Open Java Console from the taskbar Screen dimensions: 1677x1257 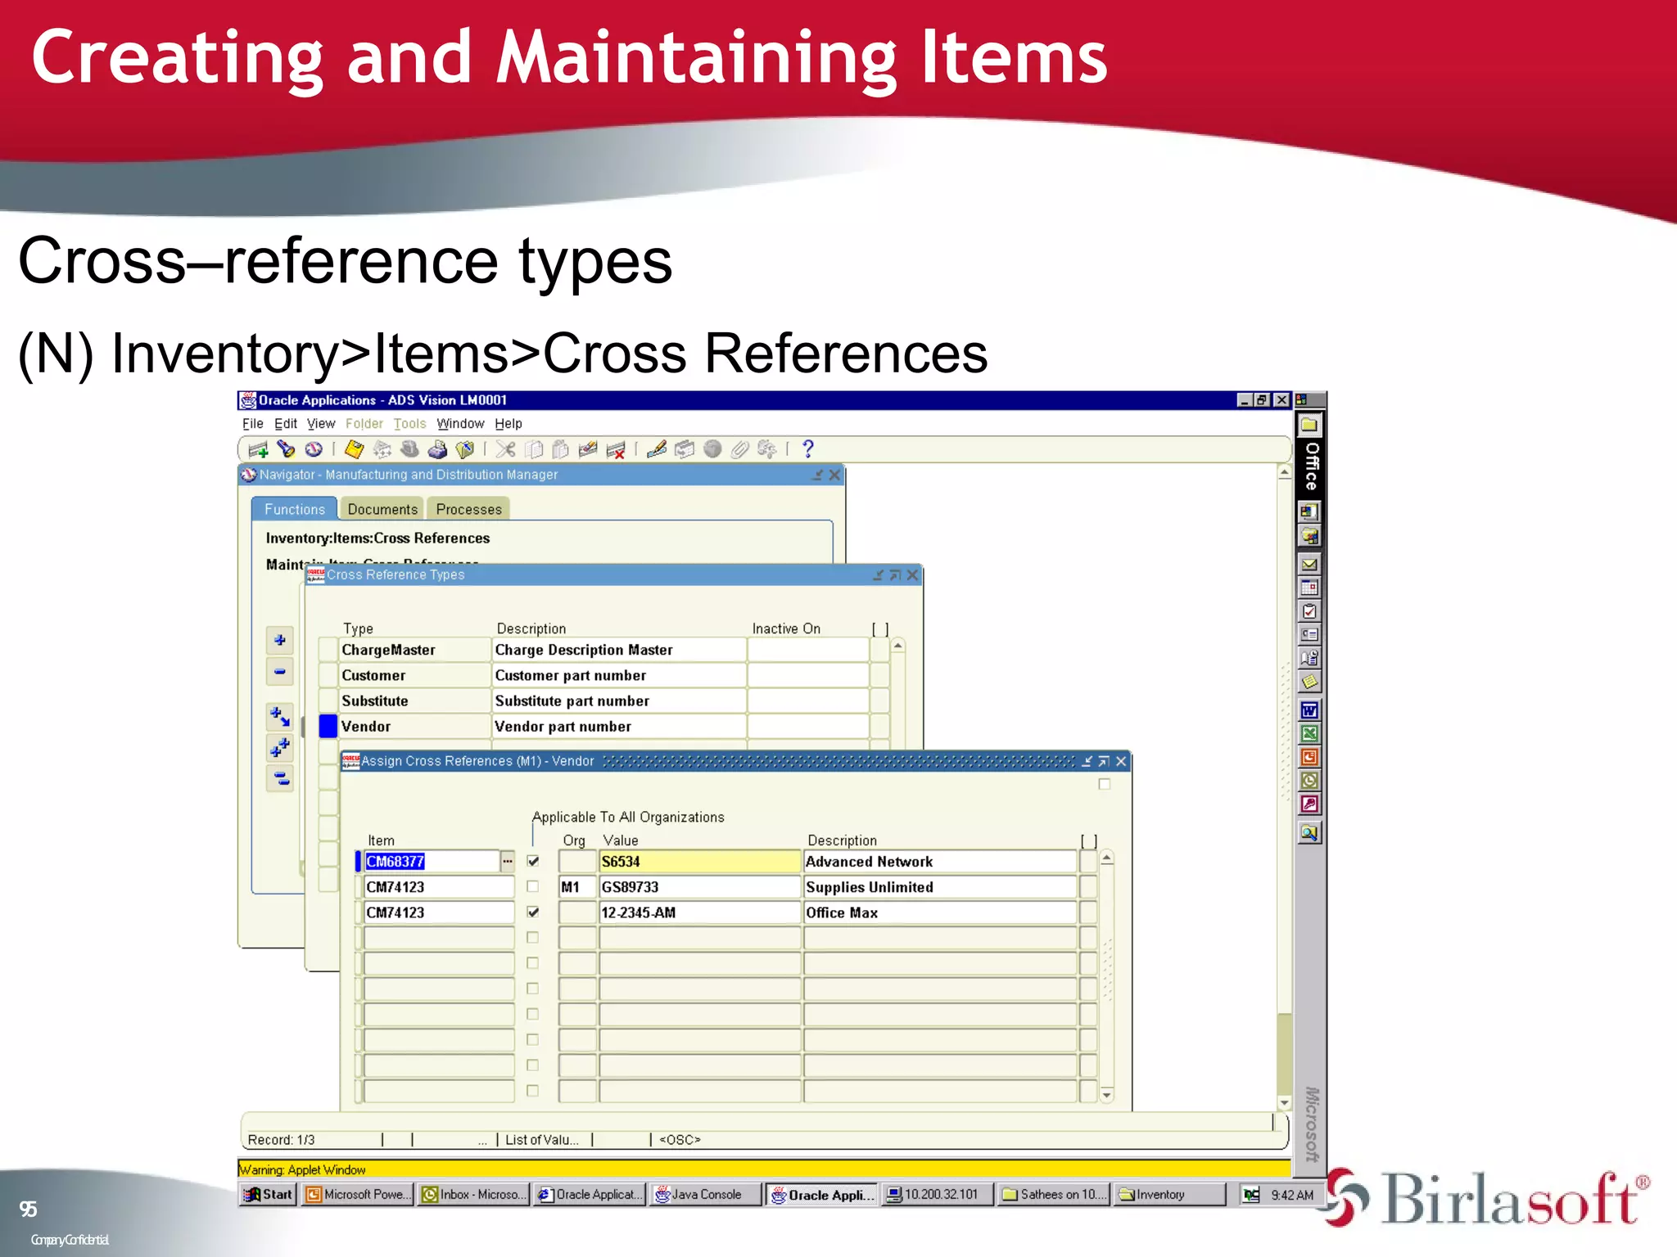tap(706, 1195)
